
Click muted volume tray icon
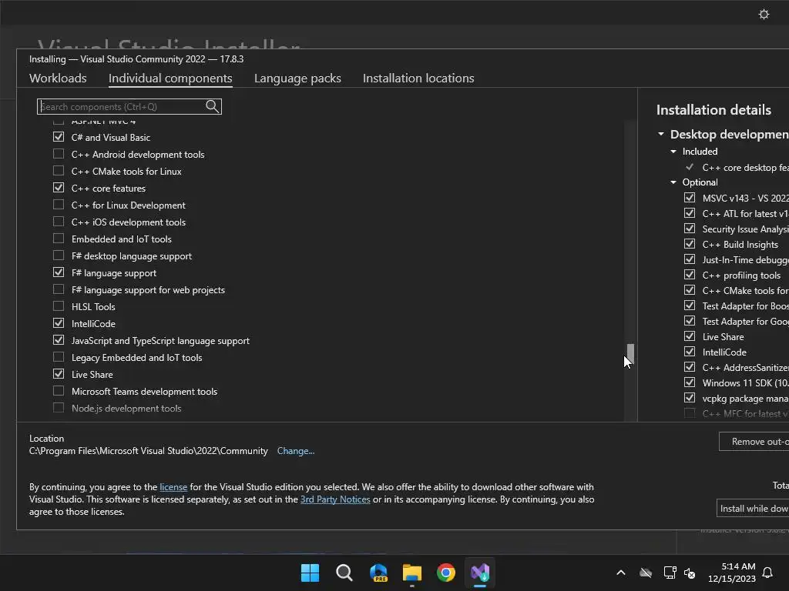pos(690,573)
